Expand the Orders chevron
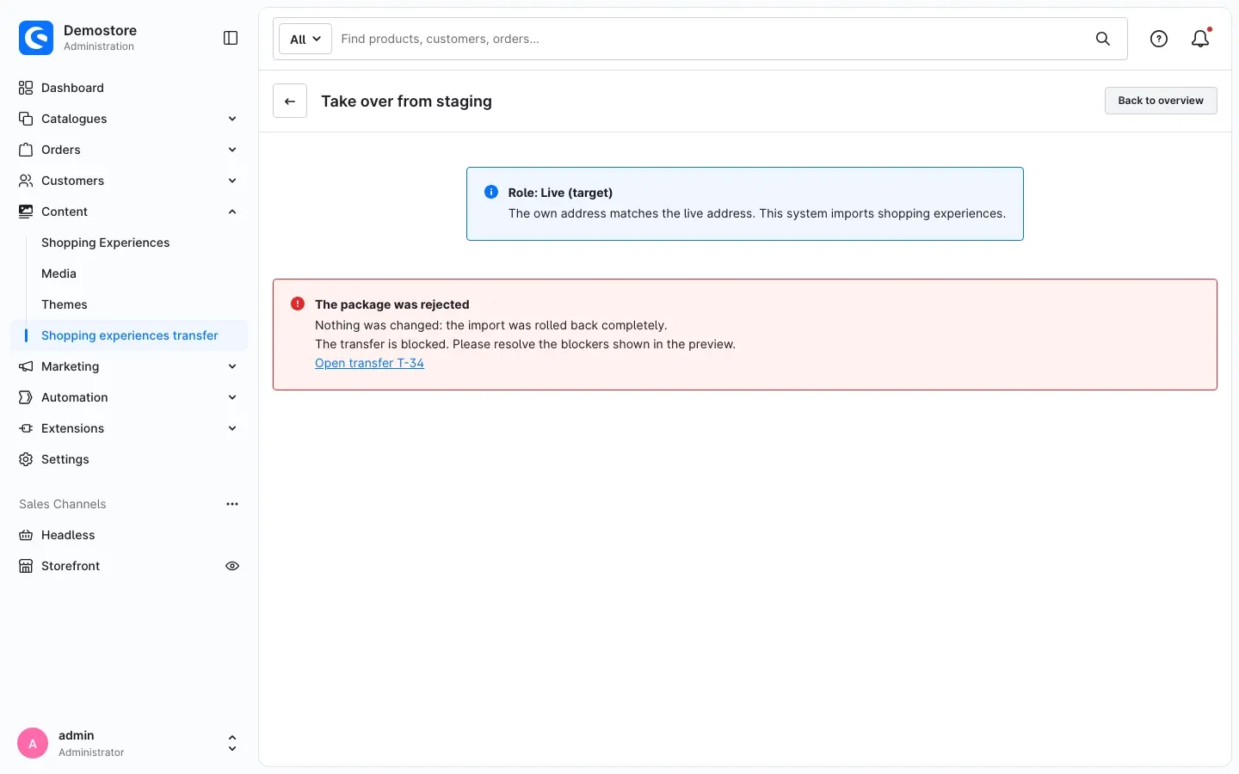This screenshot has width=1239, height=774. coord(232,150)
